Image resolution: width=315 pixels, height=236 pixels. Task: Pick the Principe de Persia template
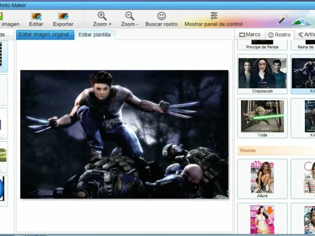[x=262, y=44]
